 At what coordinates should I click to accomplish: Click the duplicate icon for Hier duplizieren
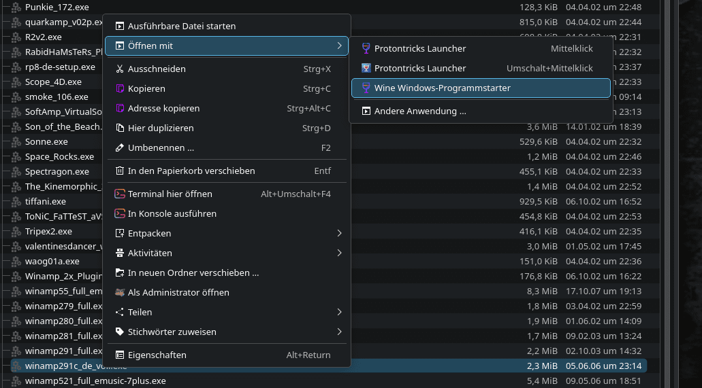(x=120, y=128)
